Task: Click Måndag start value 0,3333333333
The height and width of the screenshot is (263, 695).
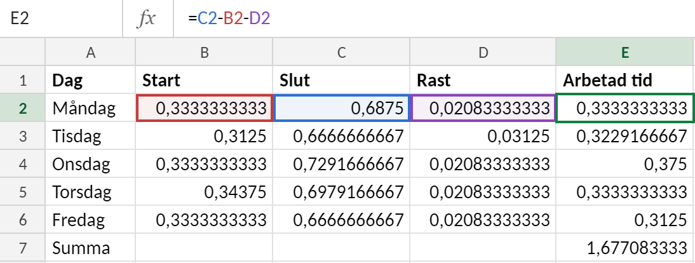Action: click(204, 108)
